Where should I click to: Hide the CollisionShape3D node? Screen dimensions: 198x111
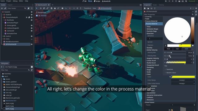tap(32, 28)
